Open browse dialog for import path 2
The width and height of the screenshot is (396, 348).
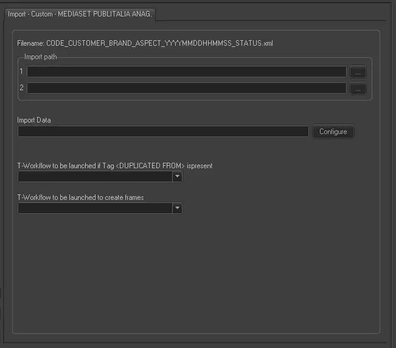358,88
